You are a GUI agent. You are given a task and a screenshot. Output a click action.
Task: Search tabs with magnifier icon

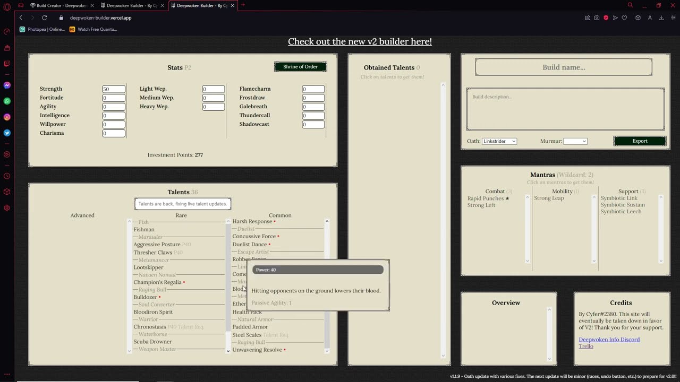click(630, 5)
